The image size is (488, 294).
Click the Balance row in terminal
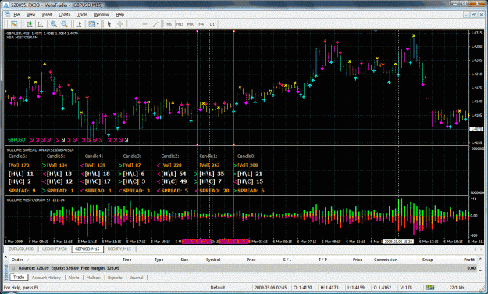pos(243,268)
